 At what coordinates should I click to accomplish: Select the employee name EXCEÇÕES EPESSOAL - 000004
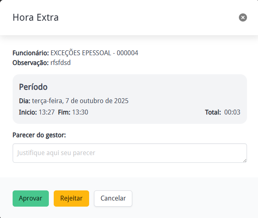coord(94,53)
